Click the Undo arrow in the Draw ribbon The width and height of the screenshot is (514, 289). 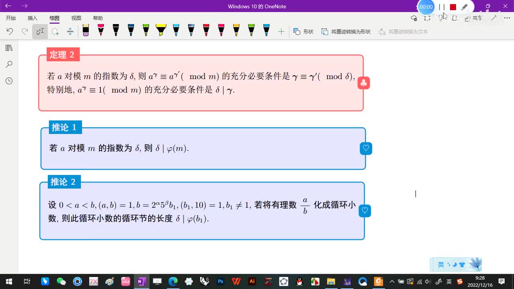10,31
